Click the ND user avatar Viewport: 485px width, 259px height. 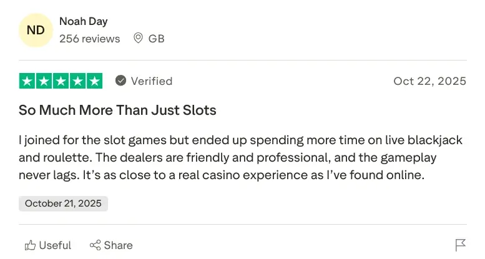click(x=36, y=30)
